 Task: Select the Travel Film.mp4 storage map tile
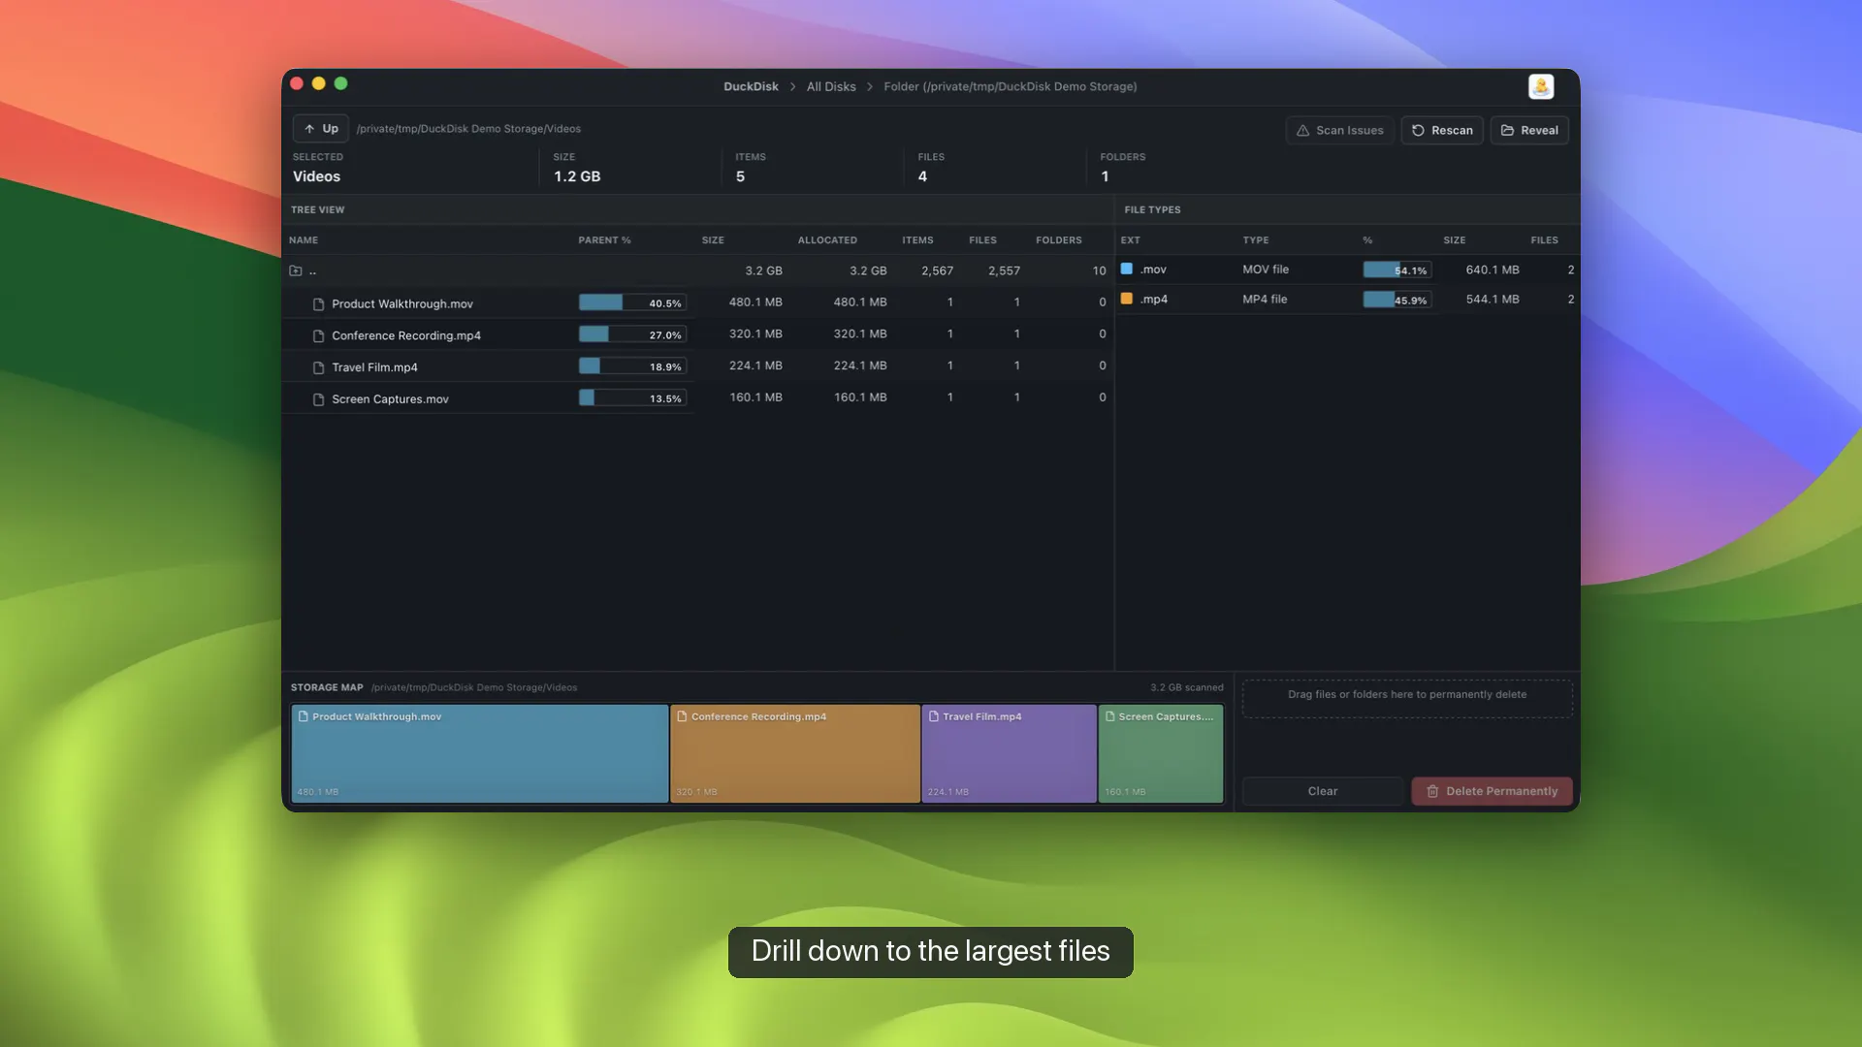(1010, 754)
